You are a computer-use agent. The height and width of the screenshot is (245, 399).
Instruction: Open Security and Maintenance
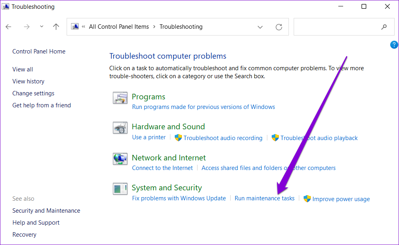46,211
